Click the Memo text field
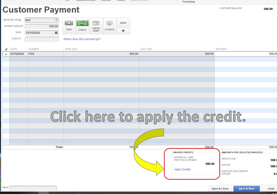 click(x=33, y=188)
